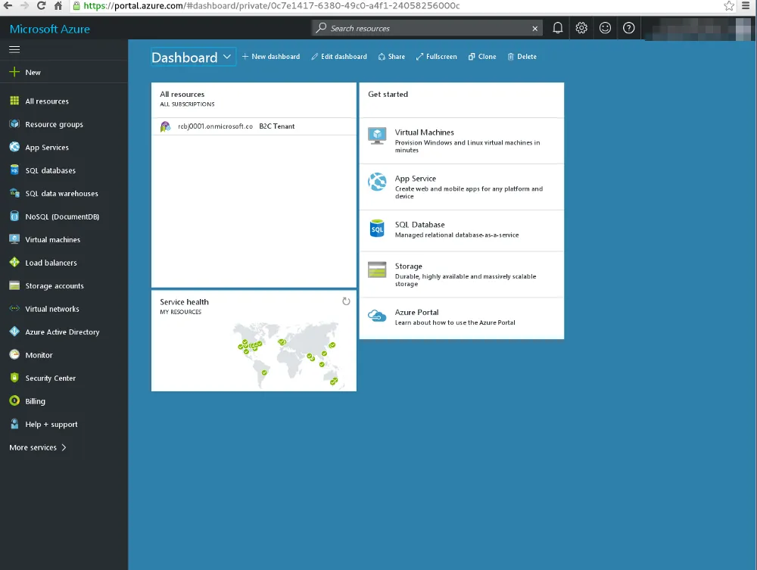Click the SQL Database tile icon in Get started

(x=377, y=229)
